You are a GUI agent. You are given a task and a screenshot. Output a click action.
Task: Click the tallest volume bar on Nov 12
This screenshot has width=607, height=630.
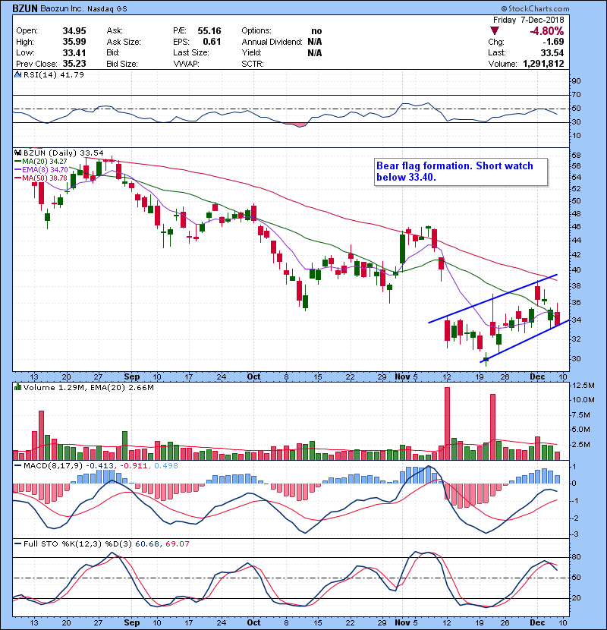coord(447,424)
